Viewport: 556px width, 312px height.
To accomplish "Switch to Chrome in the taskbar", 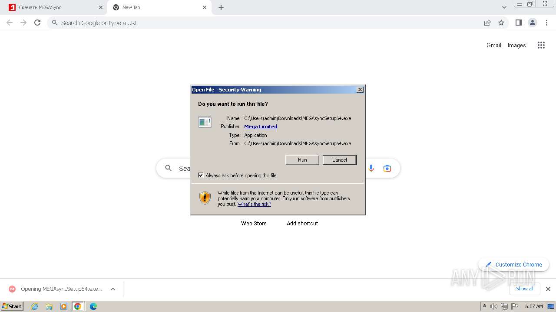I will pyautogui.click(x=78, y=306).
